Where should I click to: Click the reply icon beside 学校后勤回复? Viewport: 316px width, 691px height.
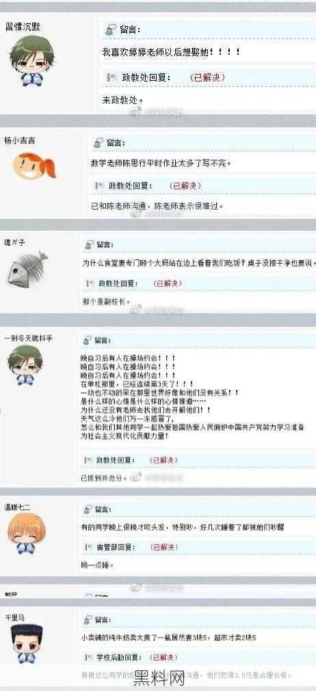(88, 657)
